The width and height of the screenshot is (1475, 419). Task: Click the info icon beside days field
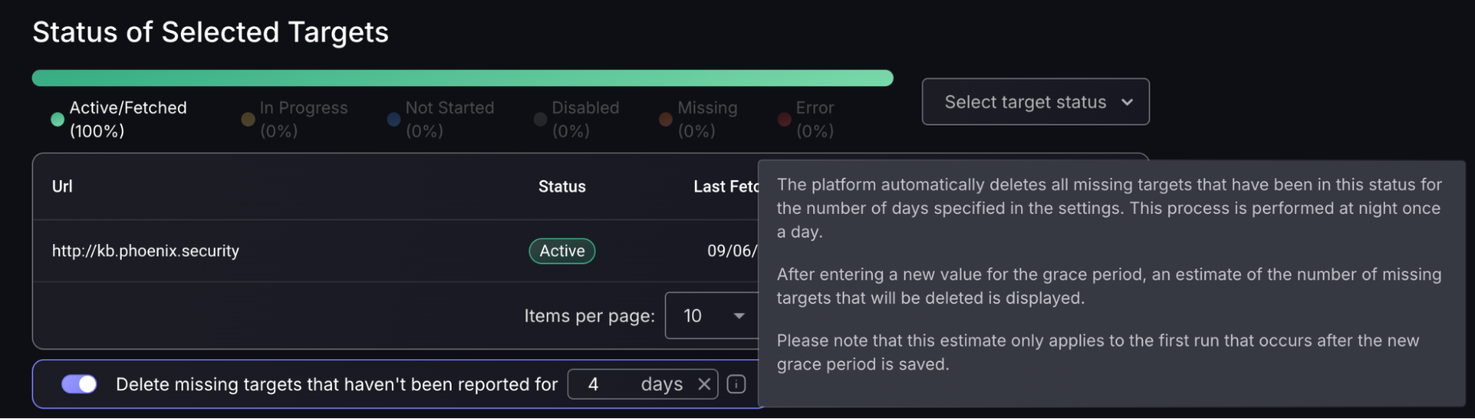[x=736, y=384]
